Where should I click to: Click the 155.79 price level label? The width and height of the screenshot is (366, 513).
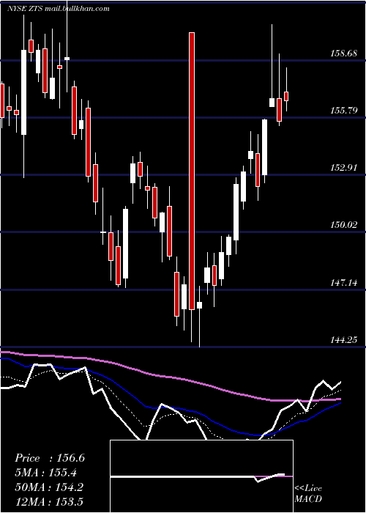click(x=344, y=111)
